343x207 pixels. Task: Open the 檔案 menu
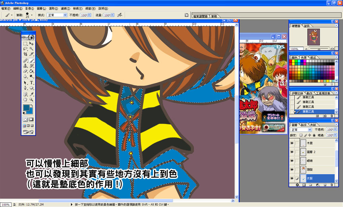(x=6, y=8)
